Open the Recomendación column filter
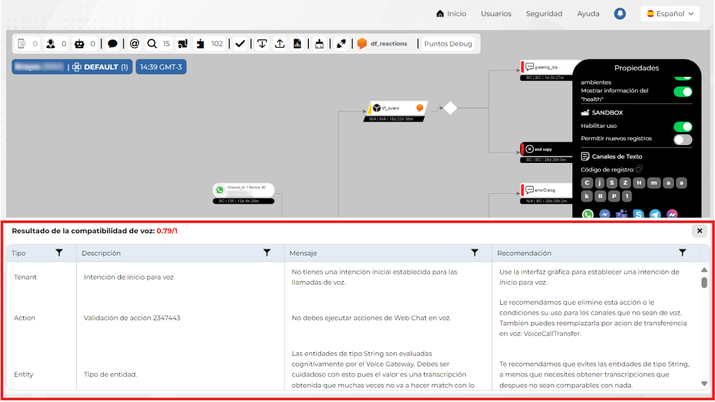The width and height of the screenshot is (715, 402). (682, 253)
